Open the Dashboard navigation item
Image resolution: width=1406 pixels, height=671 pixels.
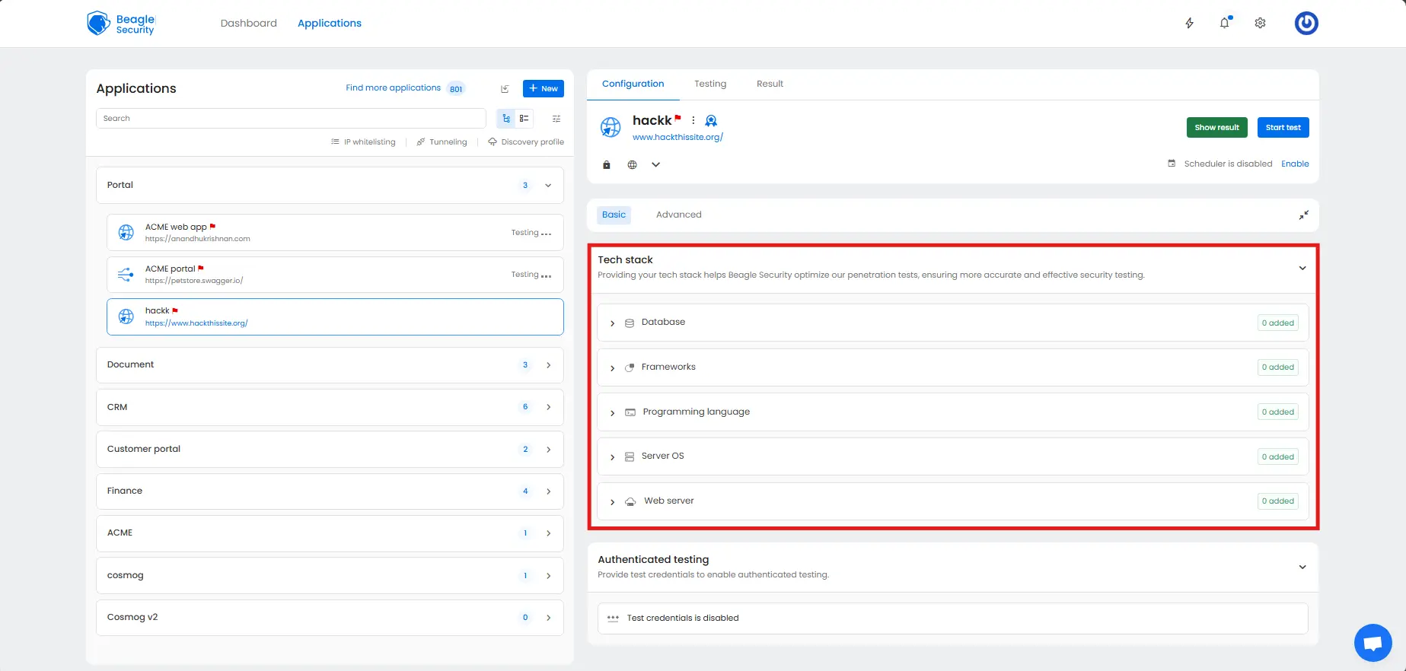pos(248,24)
